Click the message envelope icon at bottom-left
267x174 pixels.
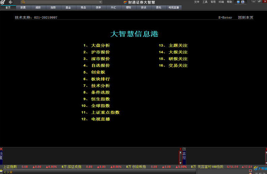click(1, 171)
